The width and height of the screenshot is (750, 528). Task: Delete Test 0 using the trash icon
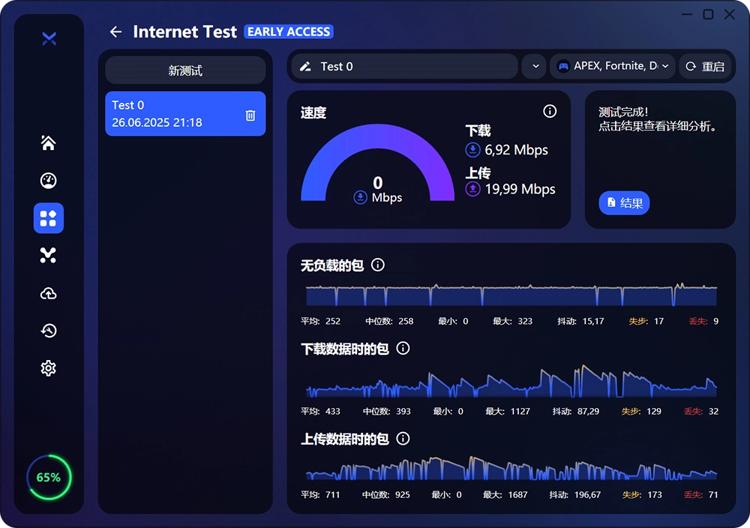click(250, 115)
